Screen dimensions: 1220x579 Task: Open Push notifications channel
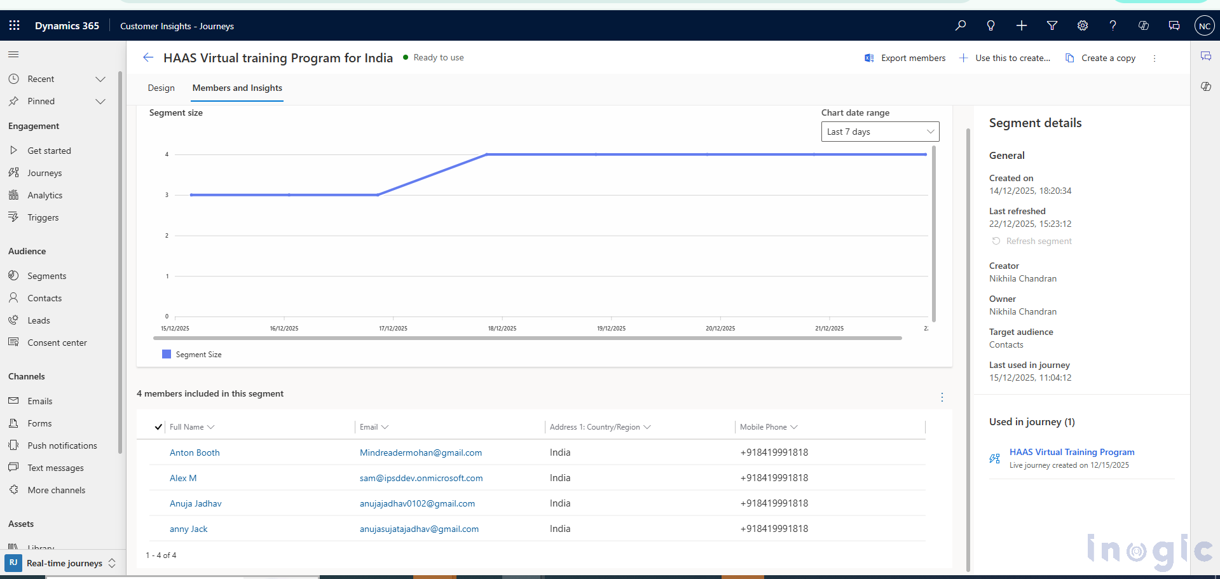[62, 445]
